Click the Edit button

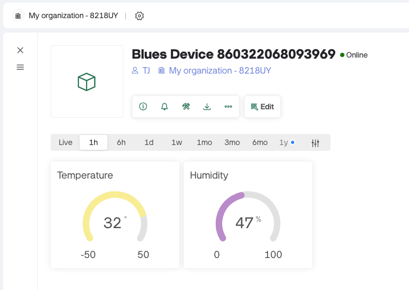[x=262, y=107]
